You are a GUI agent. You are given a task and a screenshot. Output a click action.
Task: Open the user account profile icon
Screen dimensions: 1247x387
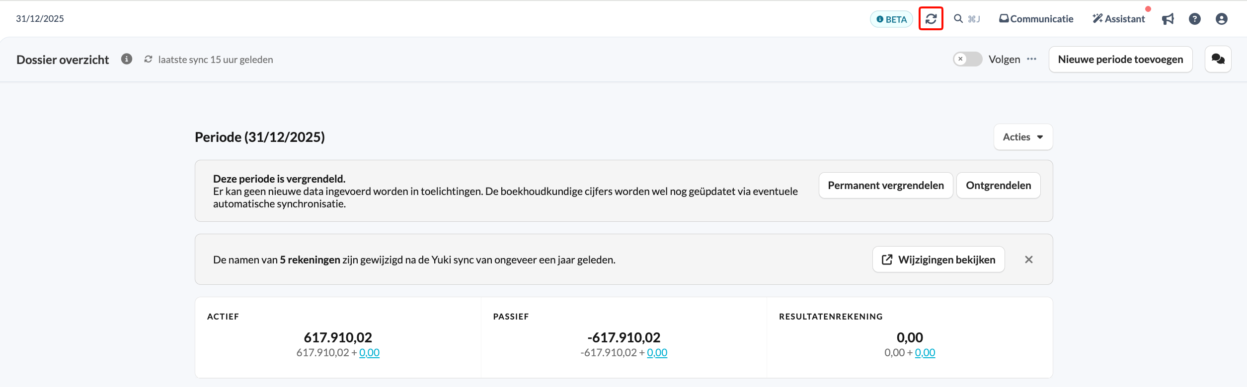click(x=1222, y=19)
